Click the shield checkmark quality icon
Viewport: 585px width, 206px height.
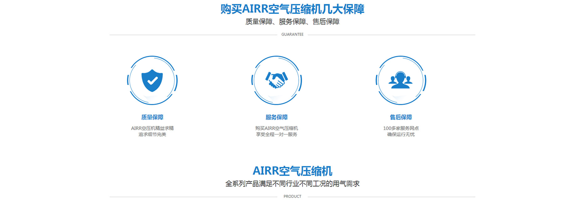click(x=152, y=81)
